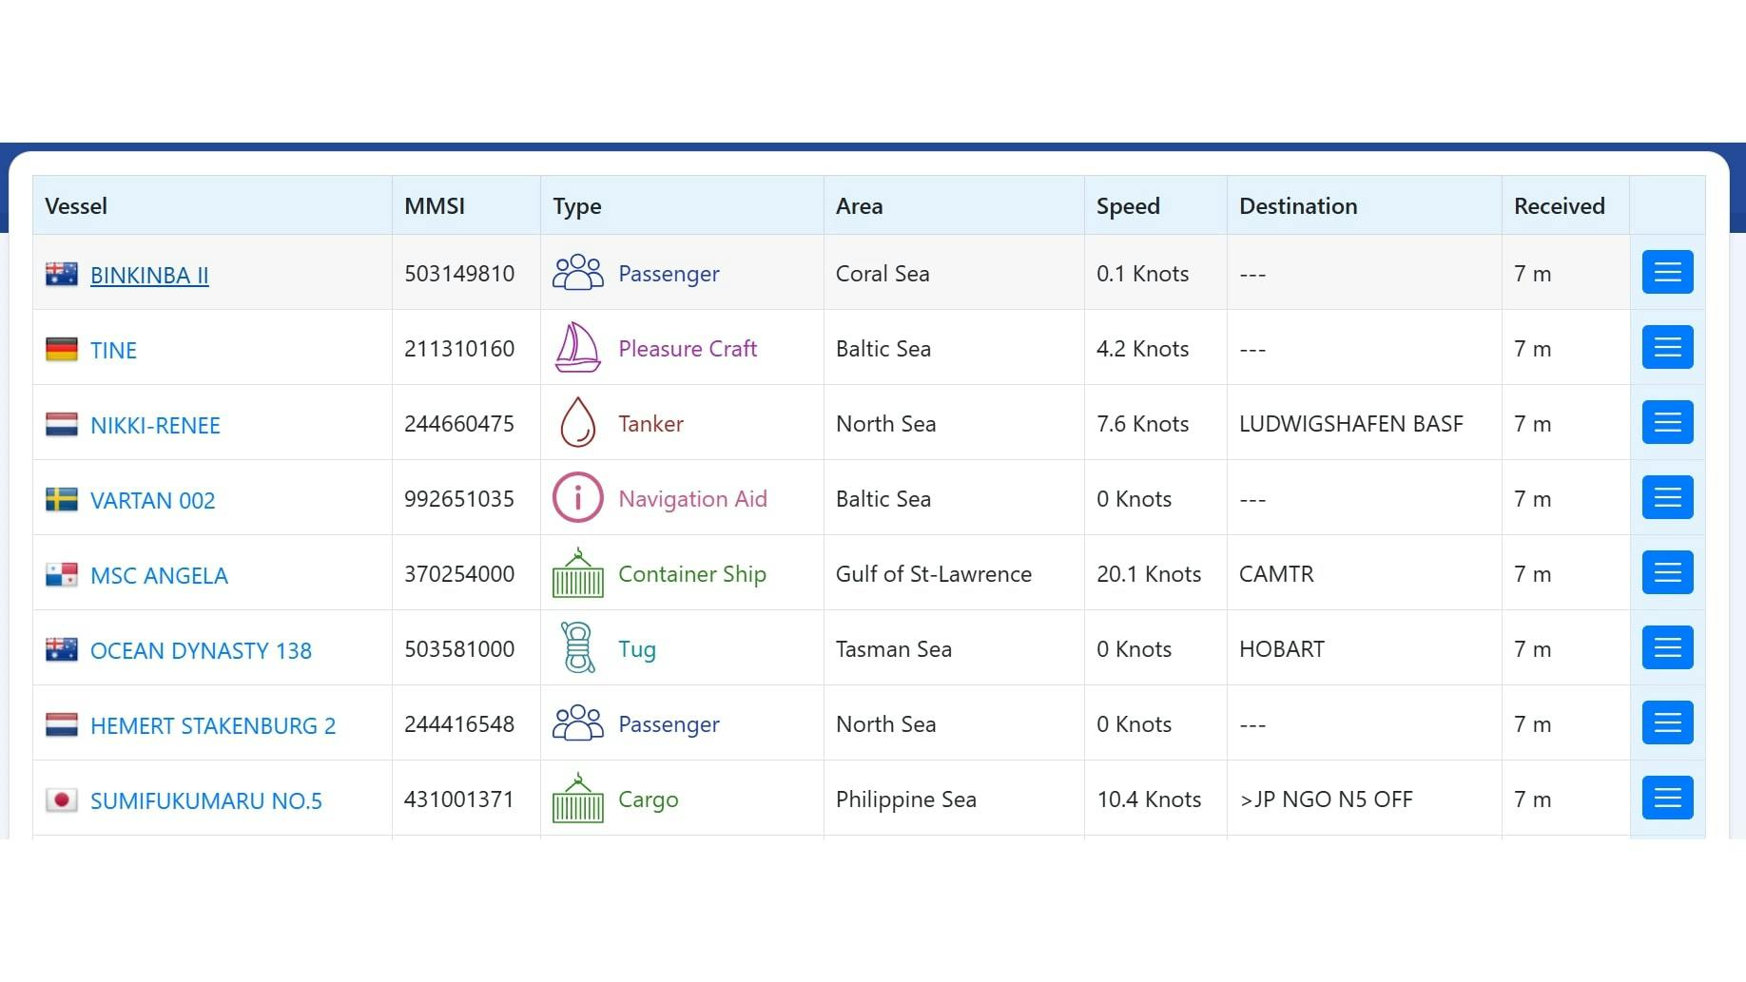Click the Cargo icon for SUMIFUKUMARU NO.5

[578, 798]
